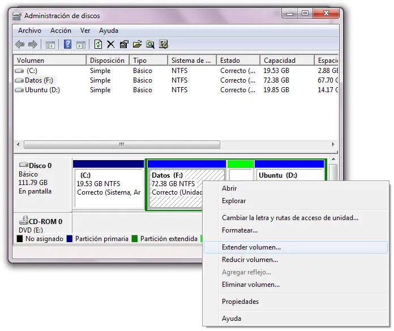This screenshot has height=331, width=394.
Task: Click the 111.79 GB disk size text
Action: pos(33,183)
